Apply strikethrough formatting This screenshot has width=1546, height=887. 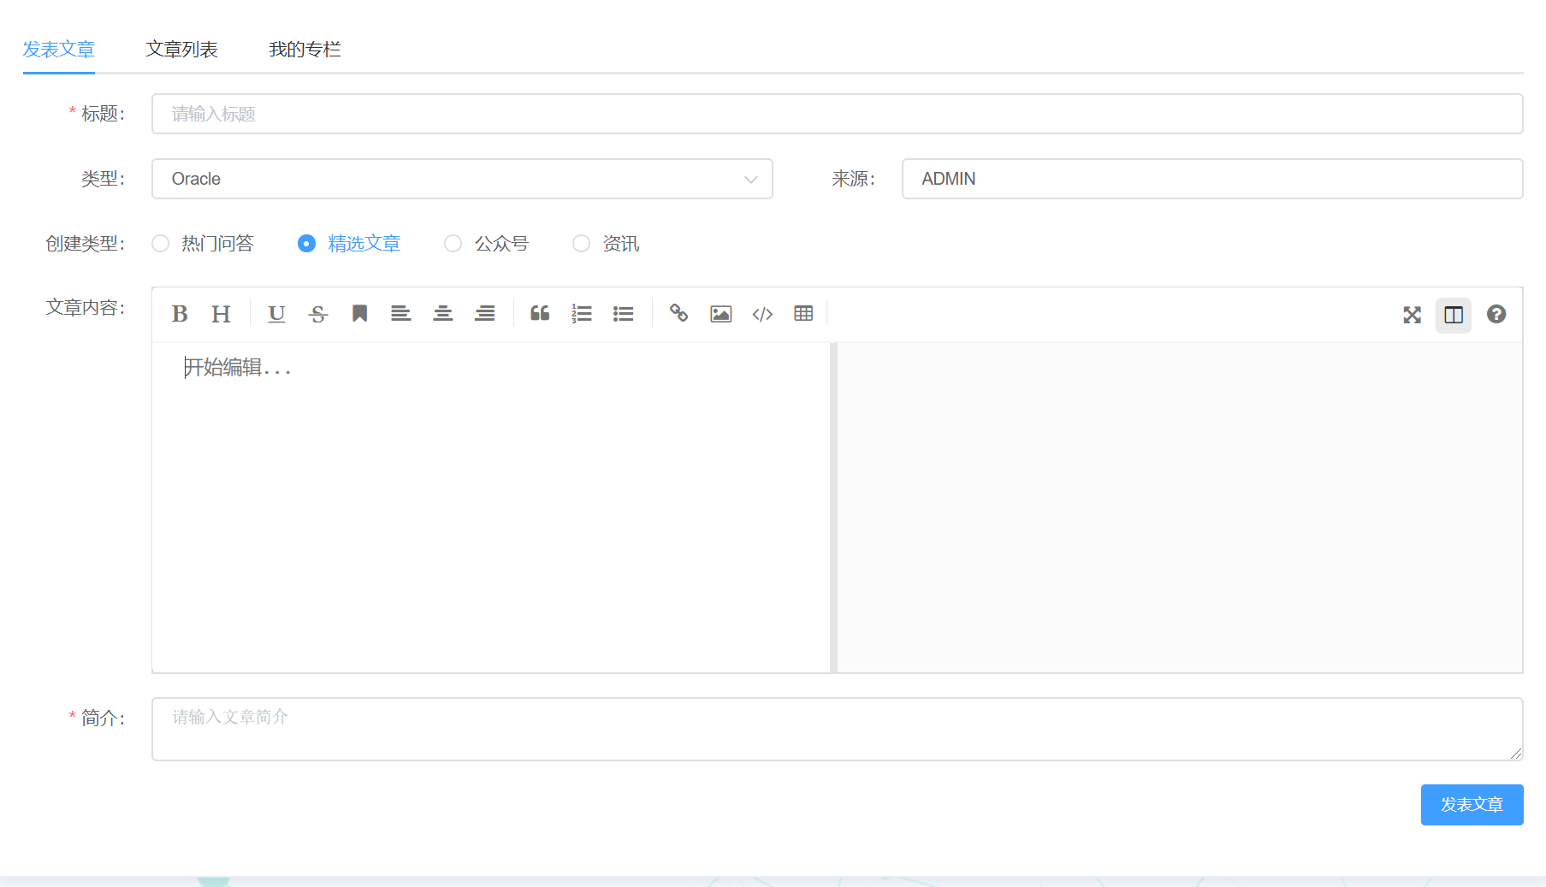pos(318,314)
